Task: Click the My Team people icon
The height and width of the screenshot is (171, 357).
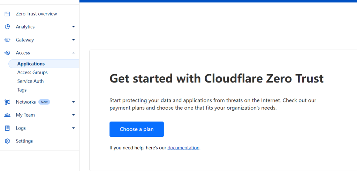Action: [x=7, y=115]
